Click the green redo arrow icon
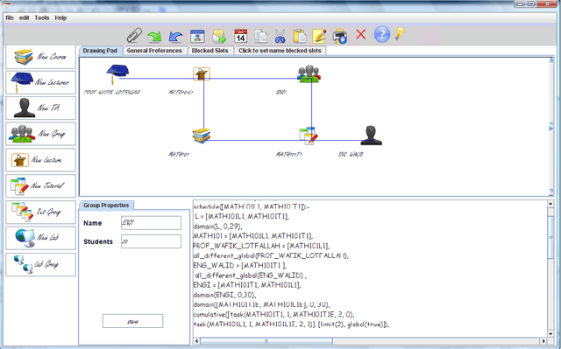This screenshot has height=349, width=561. click(x=154, y=37)
